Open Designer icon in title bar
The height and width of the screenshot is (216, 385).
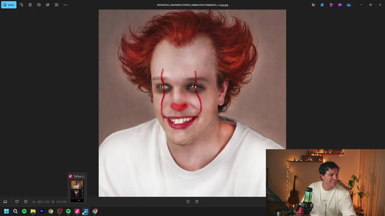click(x=322, y=5)
